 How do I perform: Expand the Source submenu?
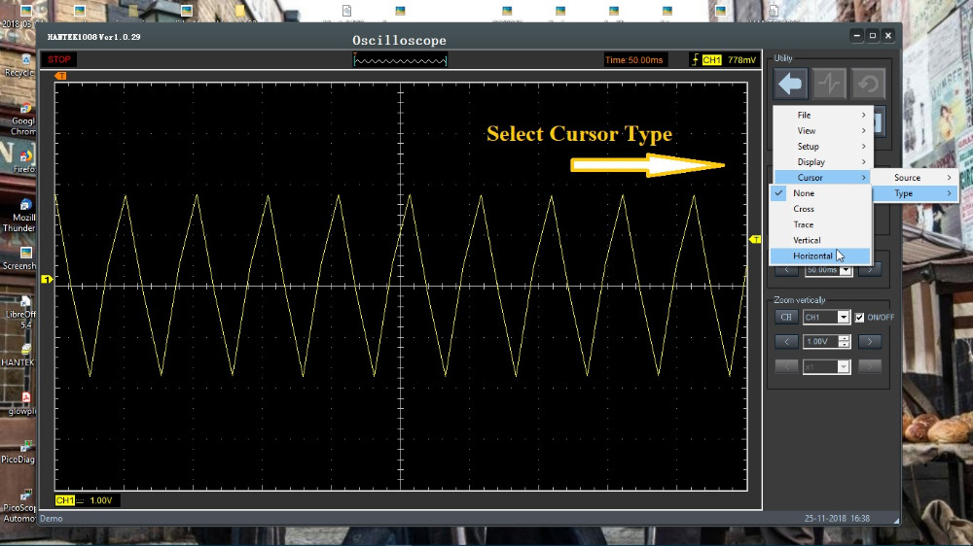coord(914,178)
